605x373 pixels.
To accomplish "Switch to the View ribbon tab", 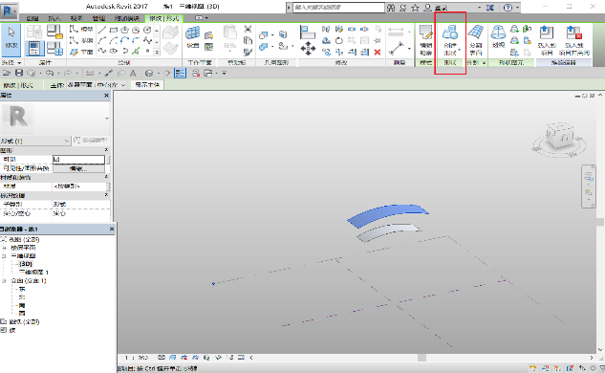I will pyautogui.click(x=76, y=18).
